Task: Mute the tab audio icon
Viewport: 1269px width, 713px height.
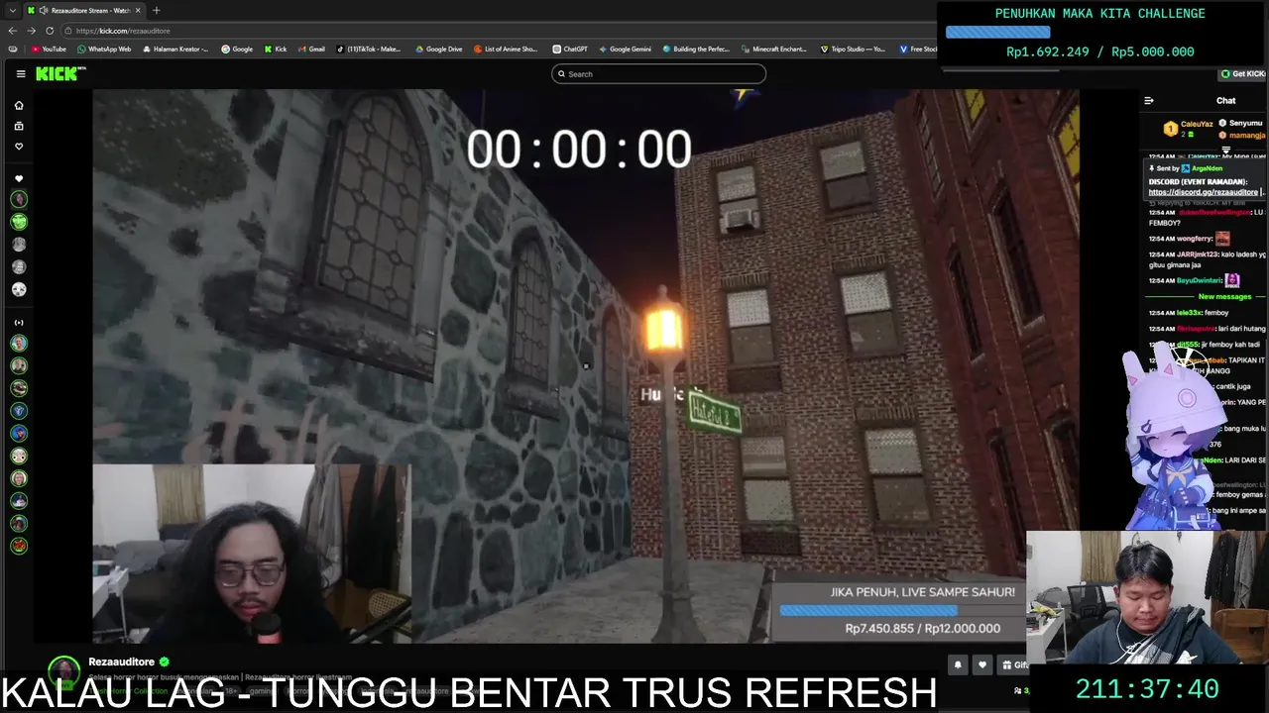Action: tap(44, 10)
